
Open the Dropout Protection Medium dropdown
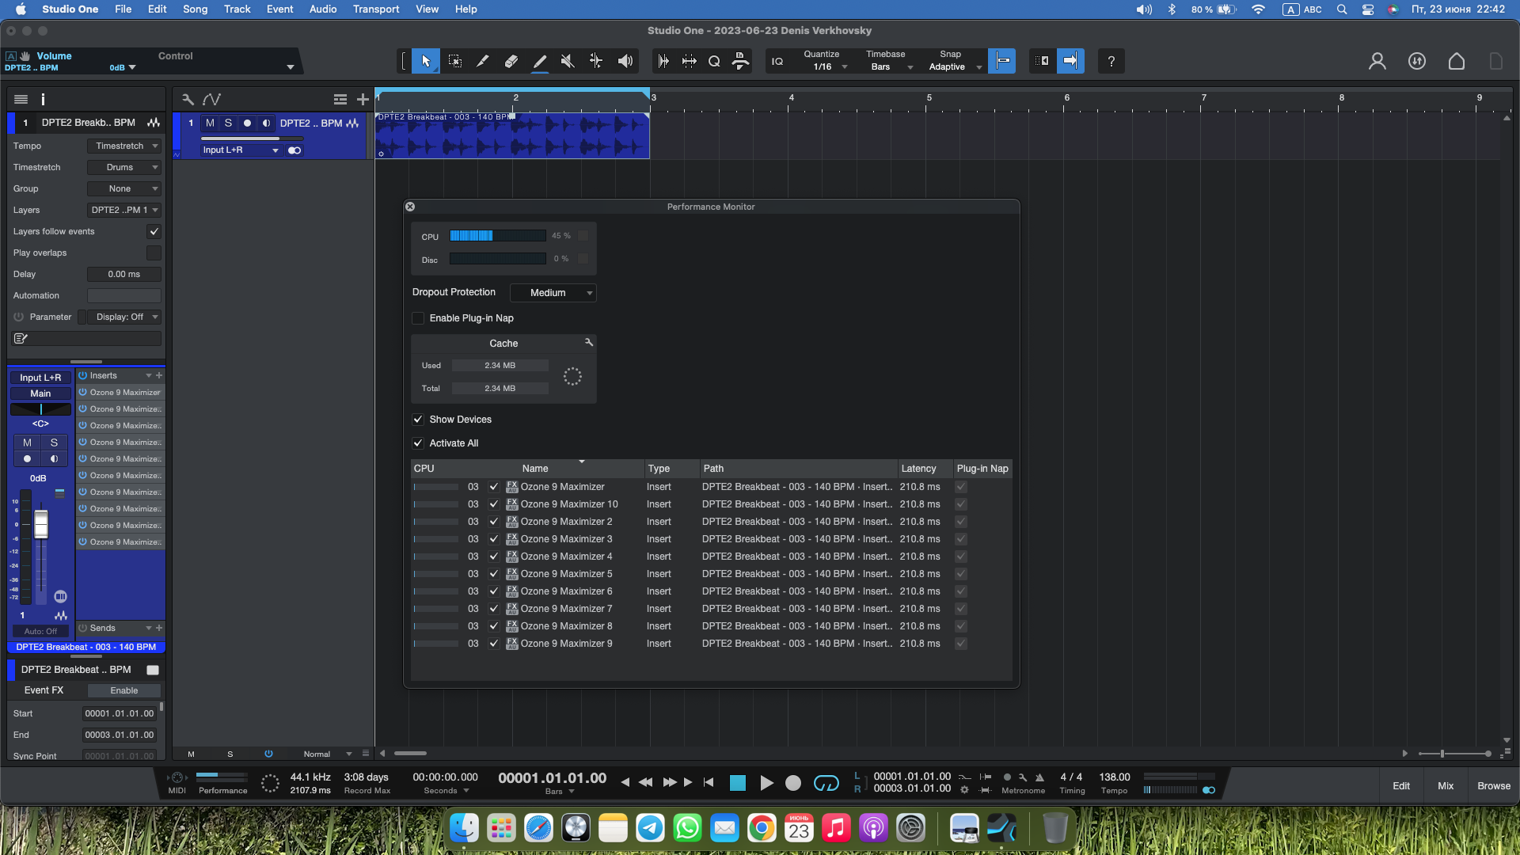553,293
